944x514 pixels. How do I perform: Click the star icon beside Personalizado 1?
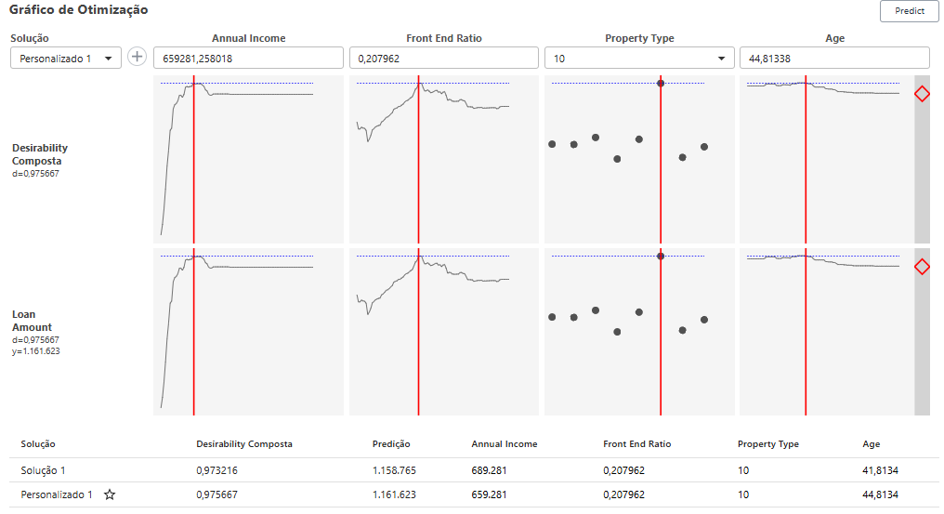tap(110, 494)
